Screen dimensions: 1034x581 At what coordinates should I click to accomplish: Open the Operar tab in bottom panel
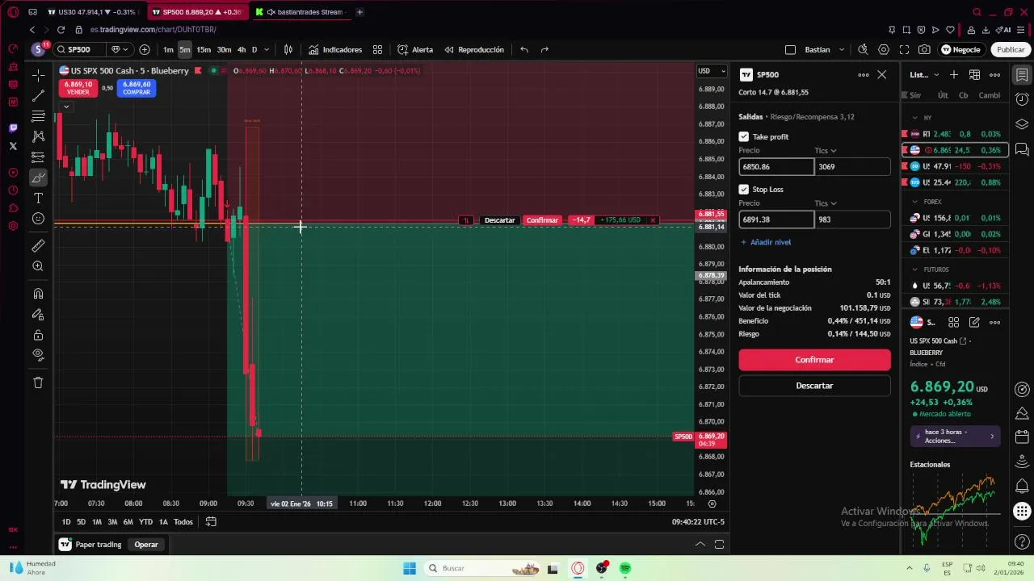click(x=146, y=545)
